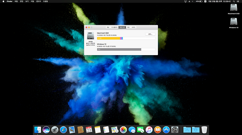
Task: Open Finder from the Dock
Action: [38, 130]
